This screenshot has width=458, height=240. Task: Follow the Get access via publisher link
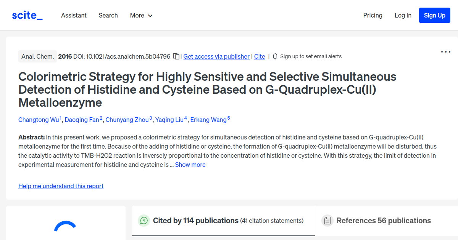216,56
